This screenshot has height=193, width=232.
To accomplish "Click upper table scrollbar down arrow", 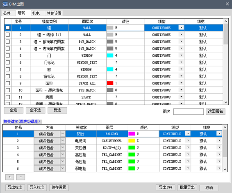I will [x=225, y=102].
